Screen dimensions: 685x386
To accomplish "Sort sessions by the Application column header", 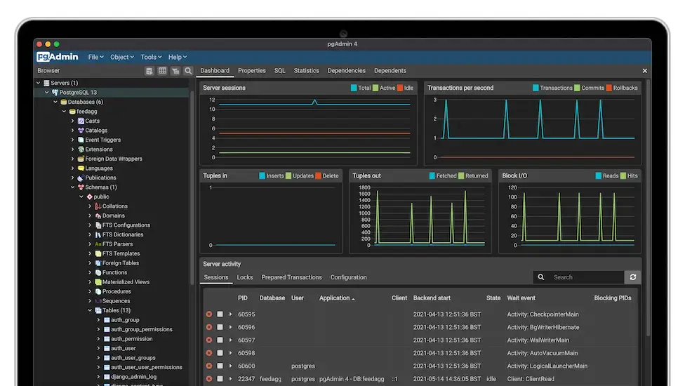I will tap(335, 298).
